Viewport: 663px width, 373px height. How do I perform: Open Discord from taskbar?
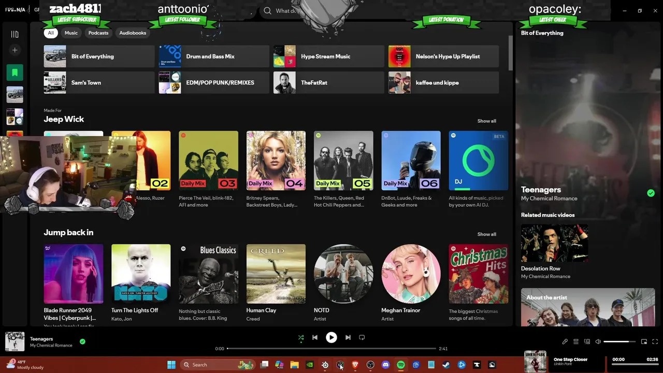pyautogui.click(x=385, y=365)
